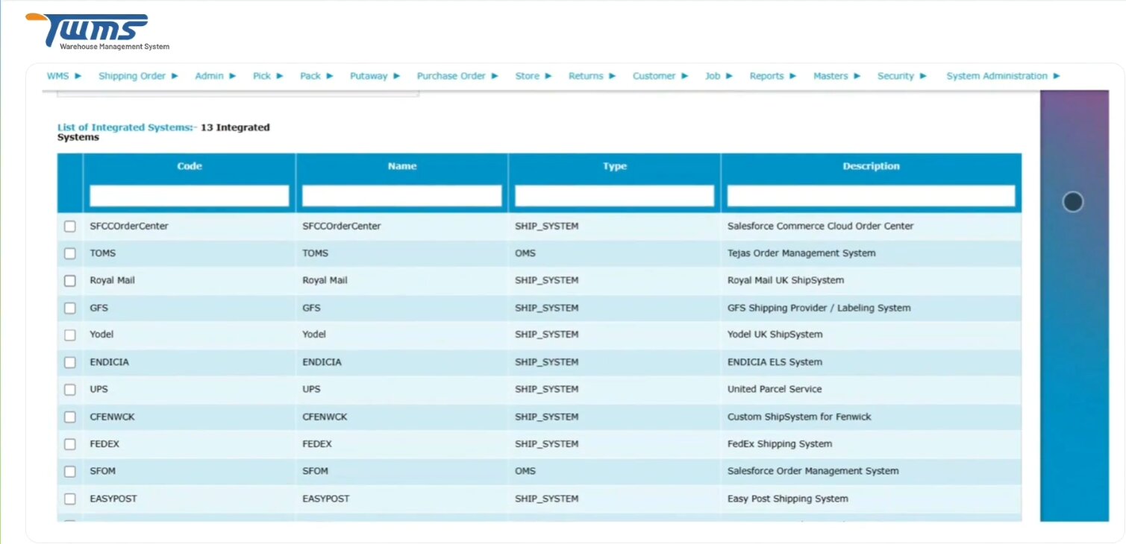Click the arrow icon beside WMS menu
Image resolution: width=1126 pixels, height=544 pixels.
pyautogui.click(x=78, y=76)
